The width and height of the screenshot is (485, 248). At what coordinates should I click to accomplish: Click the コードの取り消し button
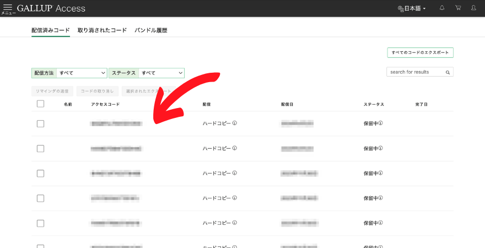coord(98,91)
